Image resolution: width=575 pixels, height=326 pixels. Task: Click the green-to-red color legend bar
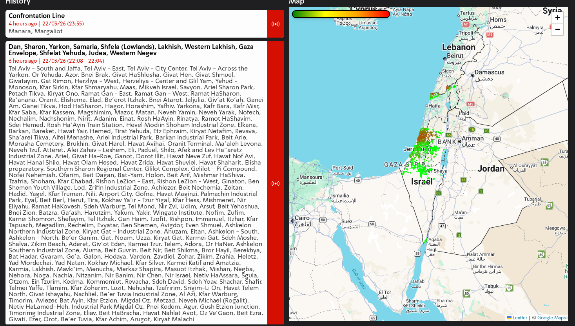pyautogui.click(x=341, y=14)
